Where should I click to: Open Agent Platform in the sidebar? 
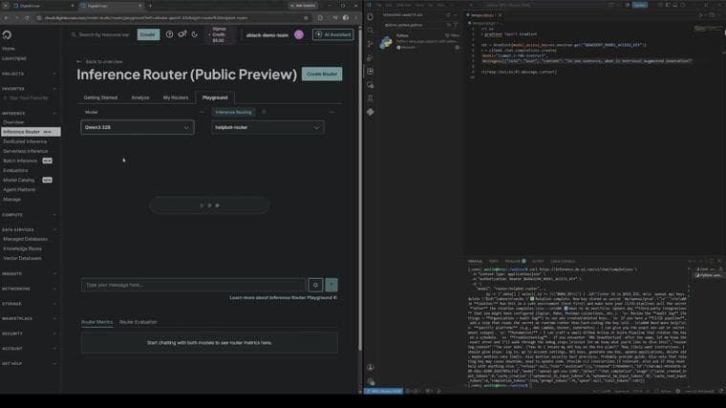(x=19, y=190)
